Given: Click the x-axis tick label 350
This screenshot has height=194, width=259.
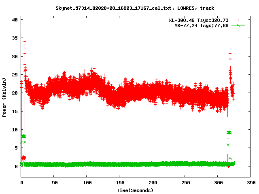Looking at the screenshot, I should pyautogui.click(x=251, y=183).
